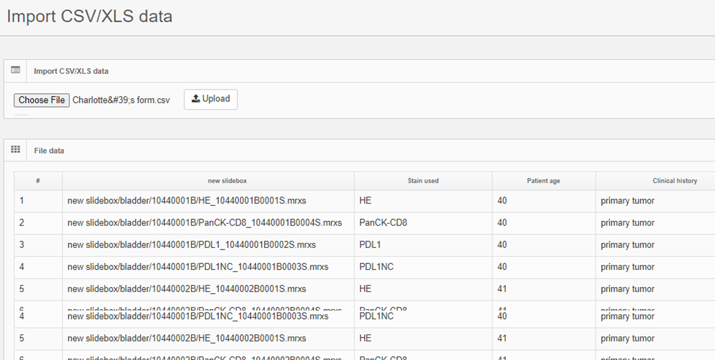Screen dimensions: 715x360
Task: Click the PDL1_10440001B0002S.mrxs path cell
Action: (192, 245)
